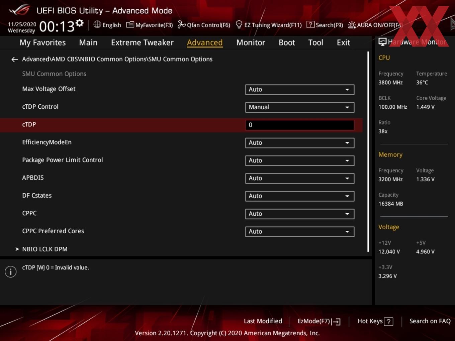455x341 pixels.
Task: Click the settings list scrollbar
Action: point(368,151)
